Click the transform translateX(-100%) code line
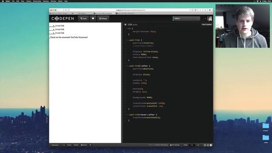 [x=149, y=103]
